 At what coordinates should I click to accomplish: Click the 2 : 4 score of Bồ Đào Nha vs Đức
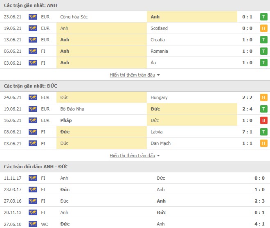click(x=248, y=109)
